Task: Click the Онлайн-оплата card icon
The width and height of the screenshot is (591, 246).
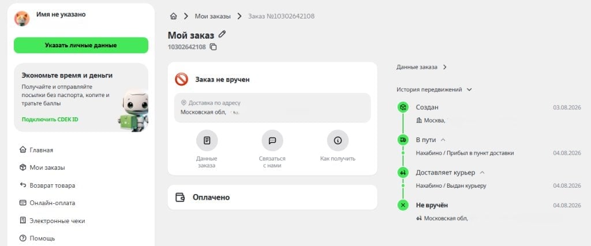Action: 23,203
